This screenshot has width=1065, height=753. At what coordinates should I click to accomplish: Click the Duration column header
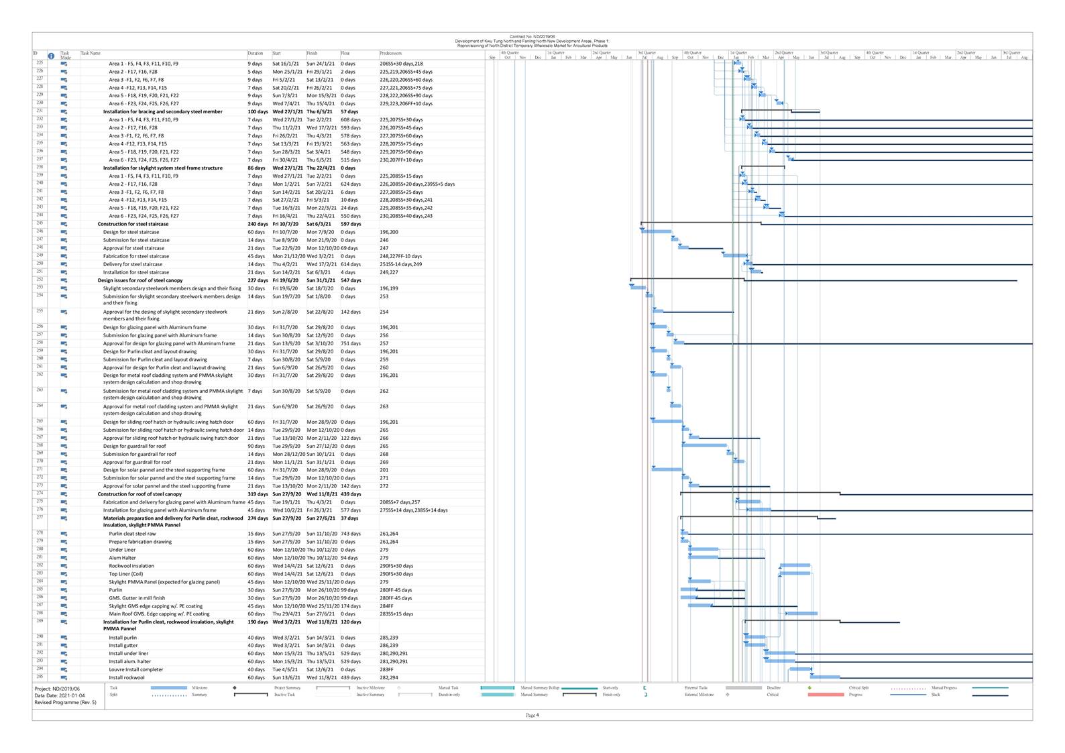(256, 53)
